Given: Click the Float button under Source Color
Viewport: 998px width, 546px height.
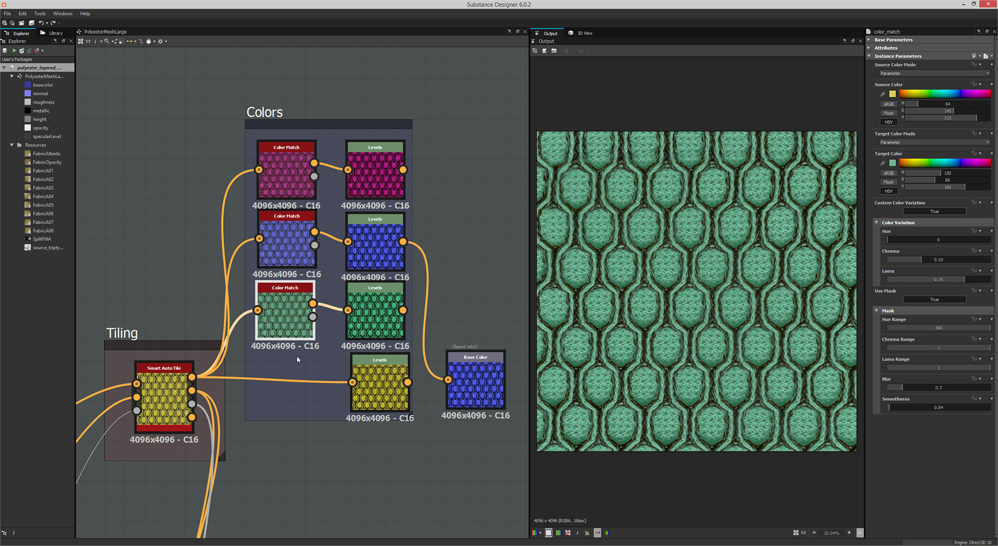Looking at the screenshot, I should point(888,113).
